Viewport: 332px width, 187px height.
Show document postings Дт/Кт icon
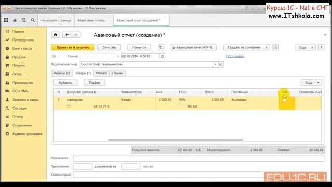(161, 47)
